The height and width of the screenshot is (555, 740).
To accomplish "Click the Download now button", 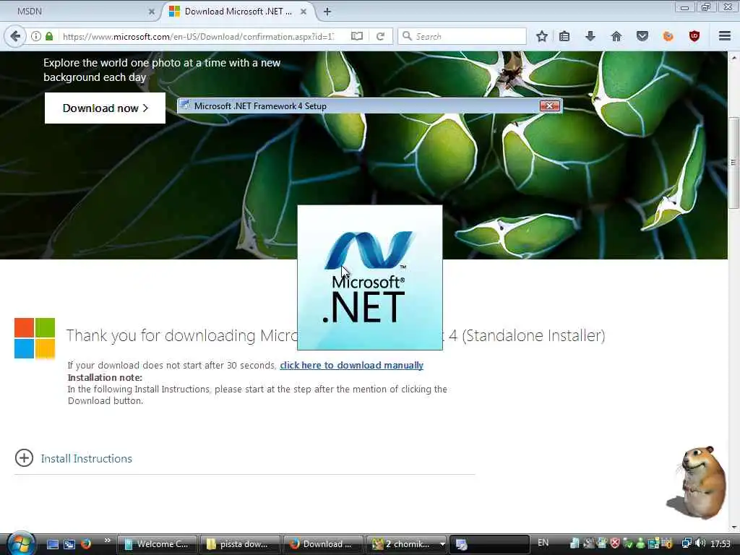I will (x=105, y=108).
